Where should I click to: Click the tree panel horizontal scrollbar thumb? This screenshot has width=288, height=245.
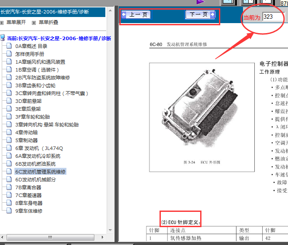(50, 237)
